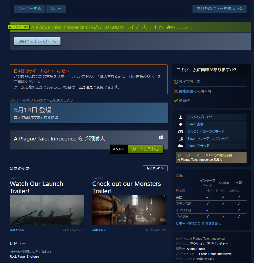Click the single-player person icon
The height and width of the screenshot is (263, 254).
coord(180,117)
